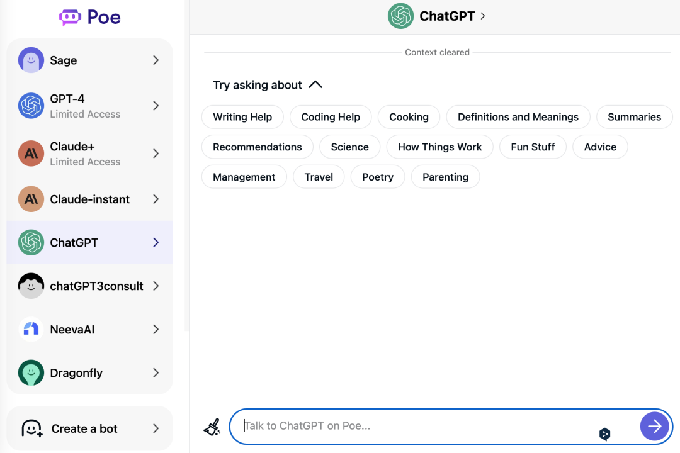Choose the Poetry suggestion
The width and height of the screenshot is (680, 453).
click(377, 177)
